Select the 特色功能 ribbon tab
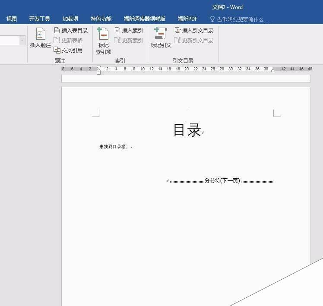This screenshot has height=306, width=323. click(101, 19)
